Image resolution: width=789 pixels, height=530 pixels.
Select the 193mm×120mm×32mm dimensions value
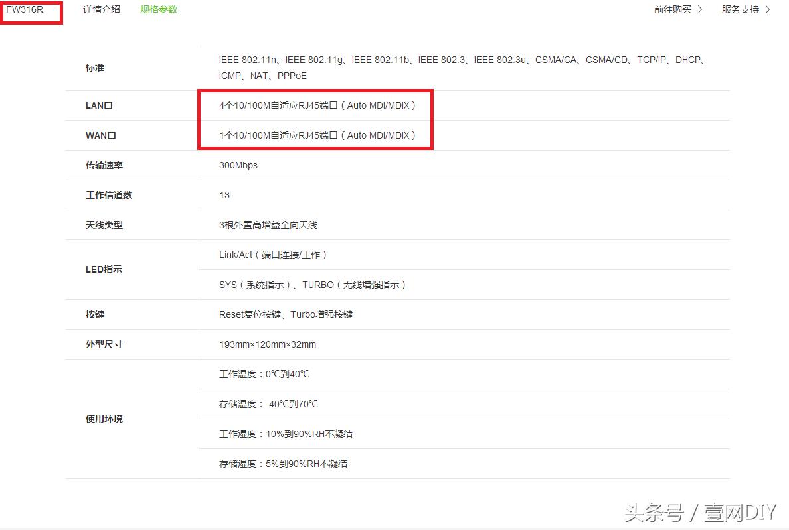click(268, 344)
